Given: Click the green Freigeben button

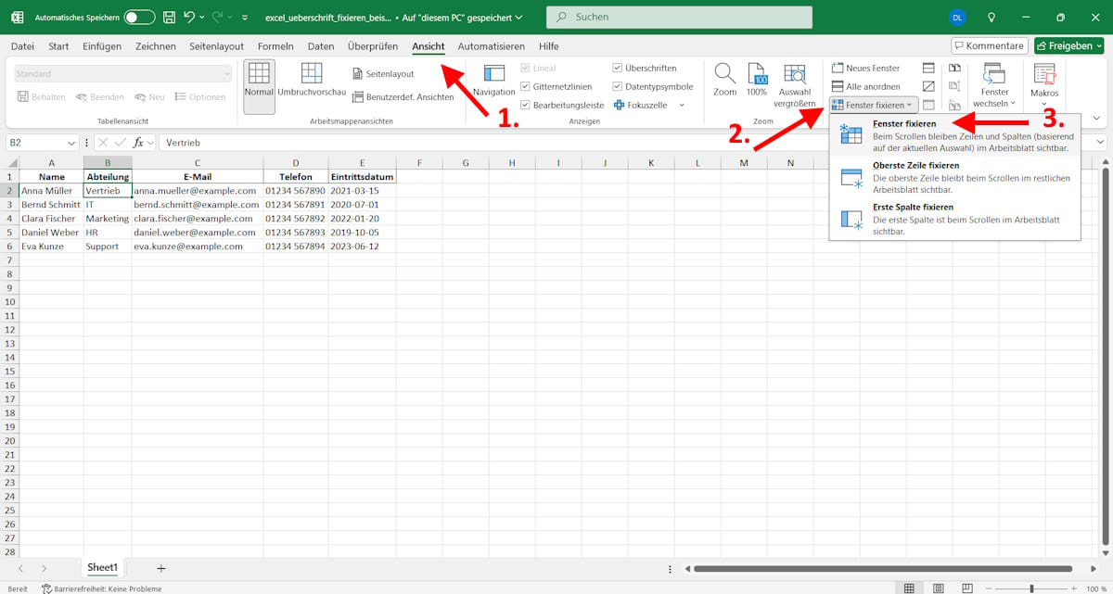Looking at the screenshot, I should tap(1068, 44).
